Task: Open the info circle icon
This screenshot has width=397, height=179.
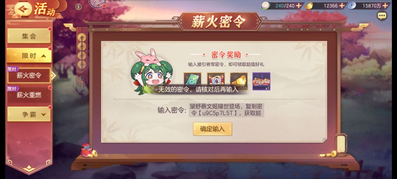Action: coord(79,7)
